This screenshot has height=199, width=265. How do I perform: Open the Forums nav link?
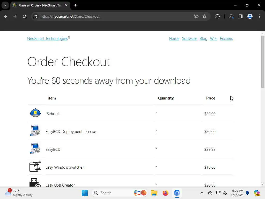point(226,39)
